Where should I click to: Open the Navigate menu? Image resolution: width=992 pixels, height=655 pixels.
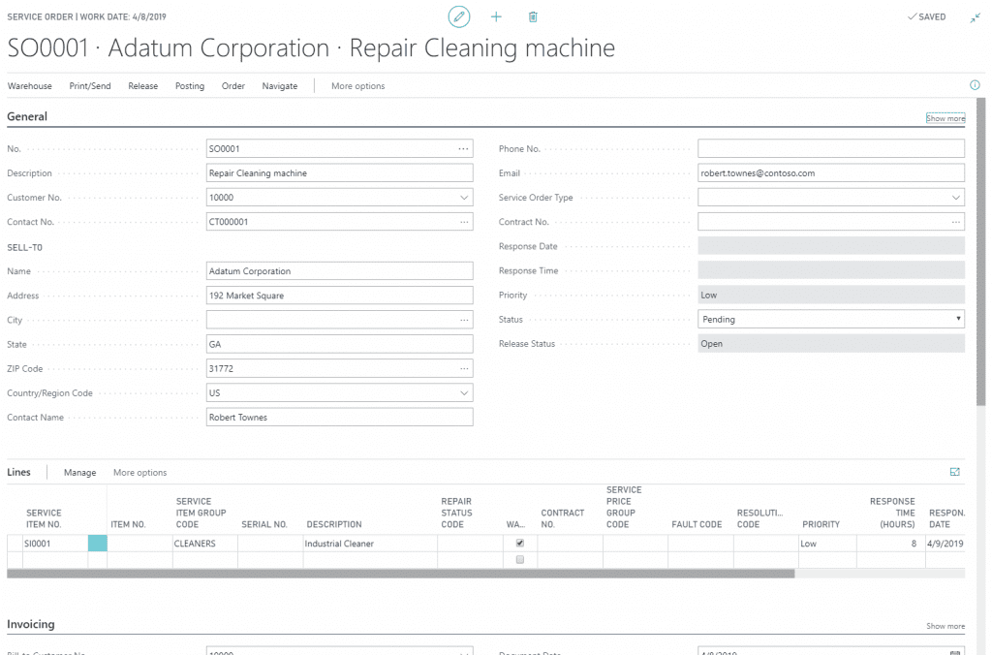[x=279, y=85]
